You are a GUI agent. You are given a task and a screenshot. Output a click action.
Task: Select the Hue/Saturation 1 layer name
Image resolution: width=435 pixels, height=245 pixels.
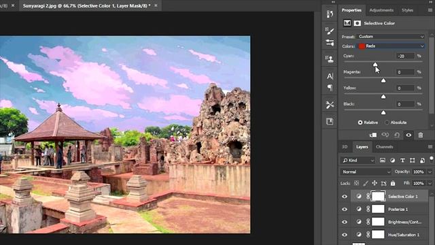[x=404, y=235]
